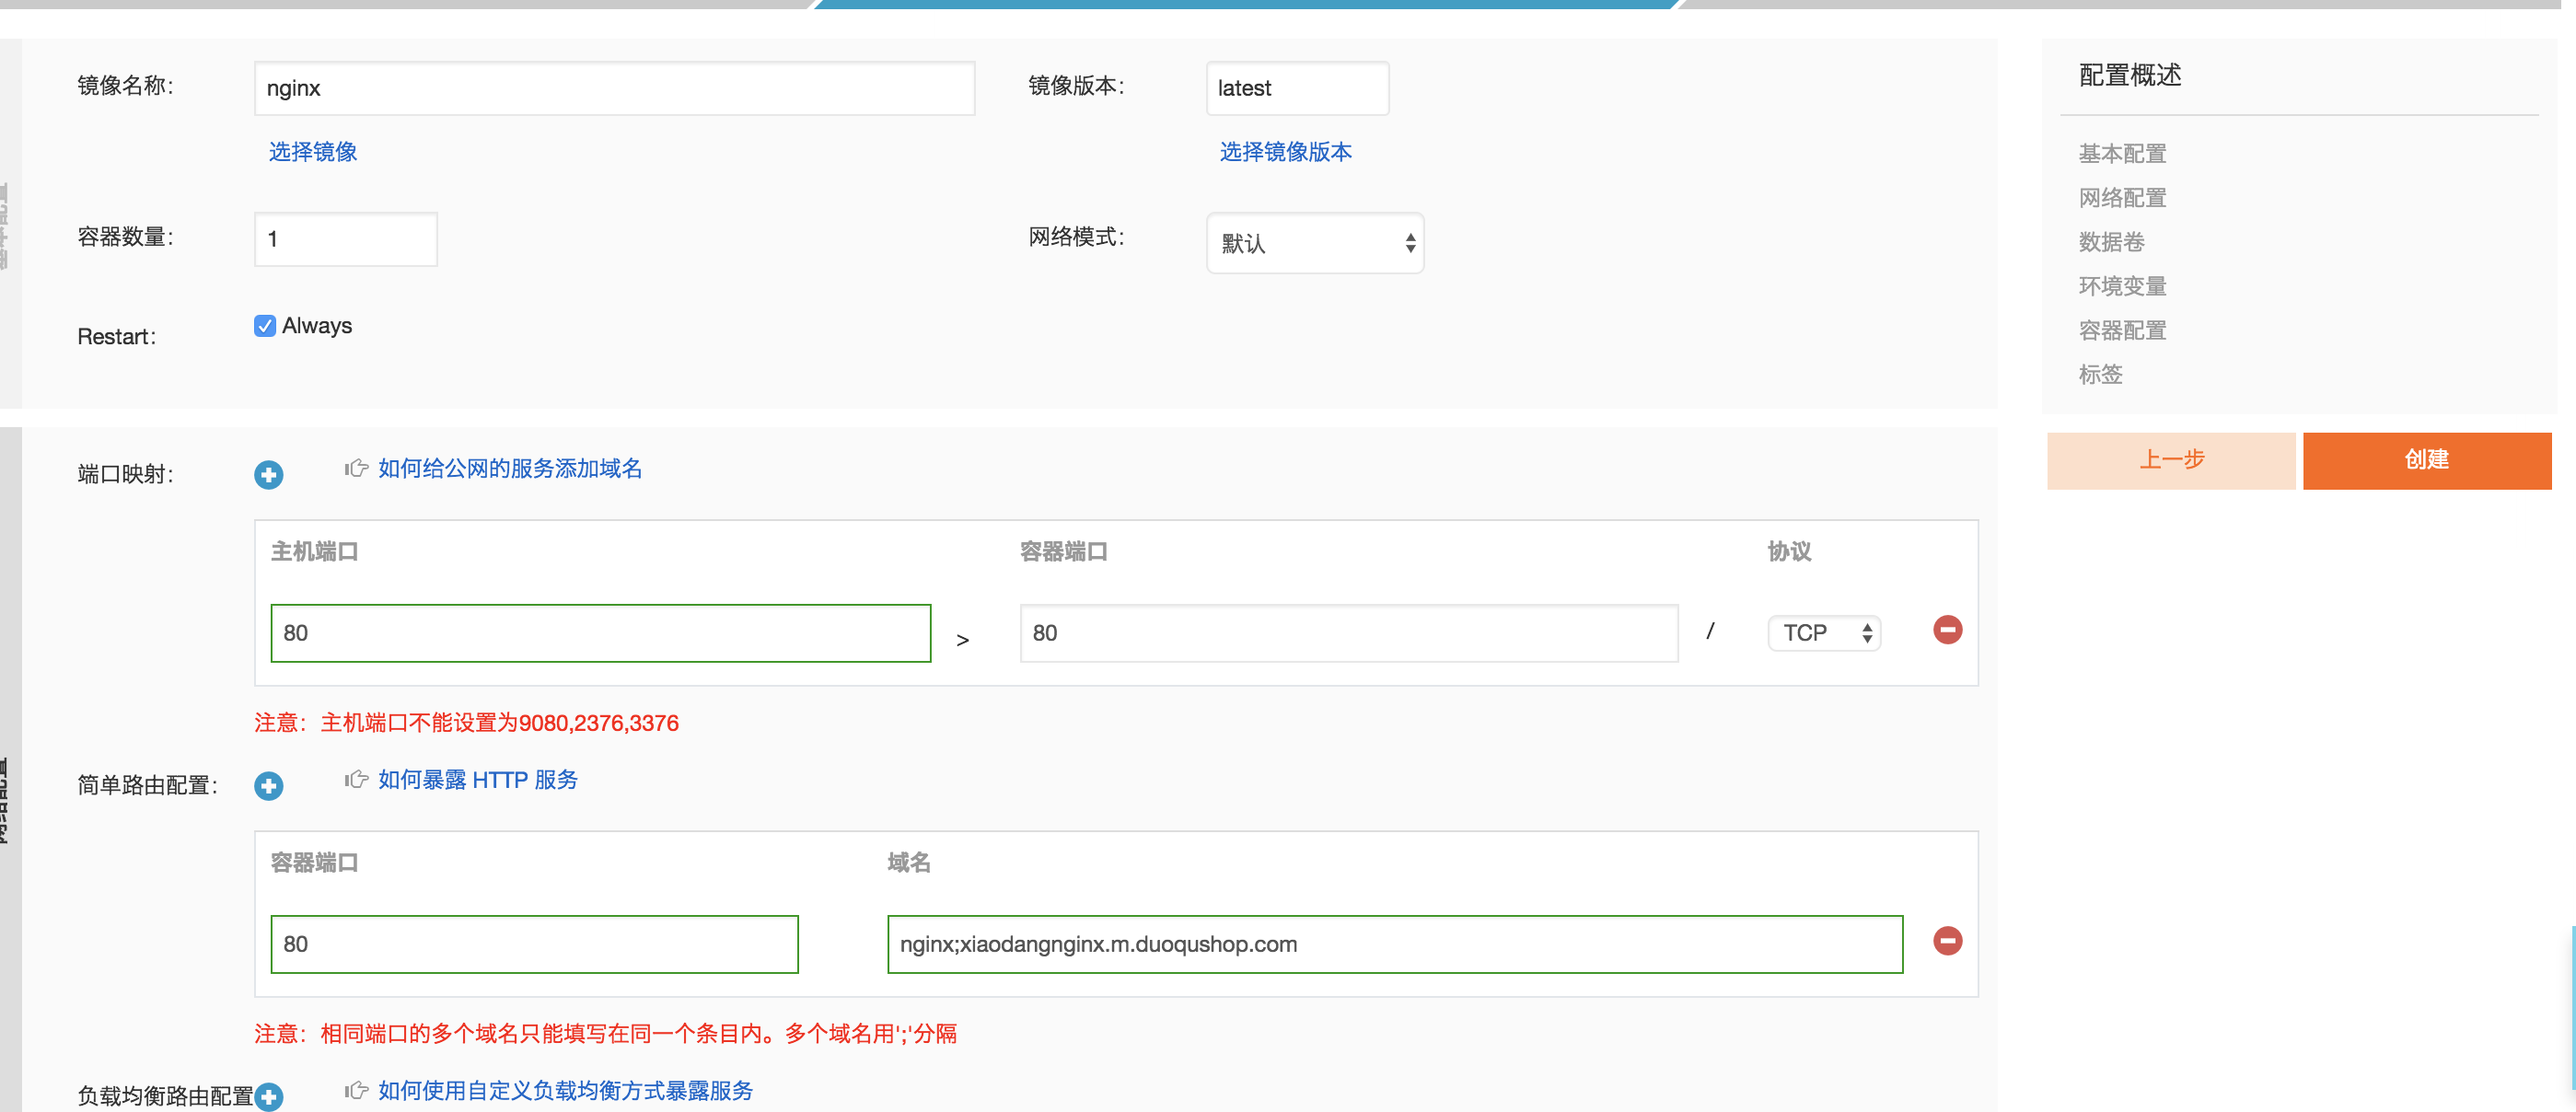Click hand icon before 如何使用自定义负载均衡方式暴露服务

(x=356, y=1090)
